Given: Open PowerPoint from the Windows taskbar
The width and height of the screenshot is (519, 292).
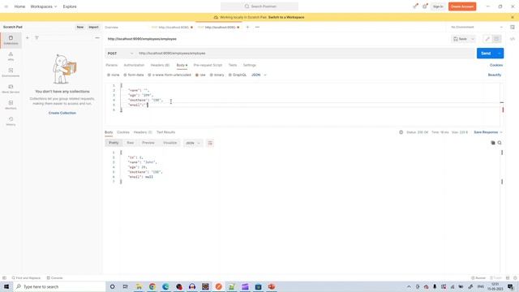Looking at the screenshot, I should pyautogui.click(x=272, y=286).
